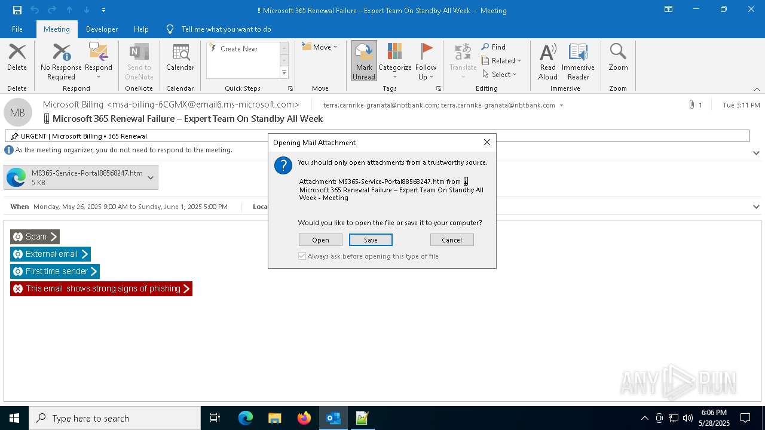
Task: Open the Respond options
Action: tap(99, 62)
